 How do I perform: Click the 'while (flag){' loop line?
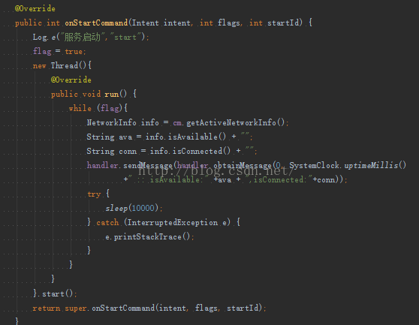98,108
